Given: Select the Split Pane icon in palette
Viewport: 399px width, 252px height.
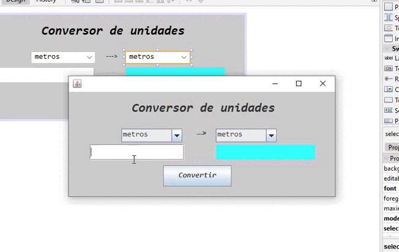Looking at the screenshot, I should click(389, 17).
